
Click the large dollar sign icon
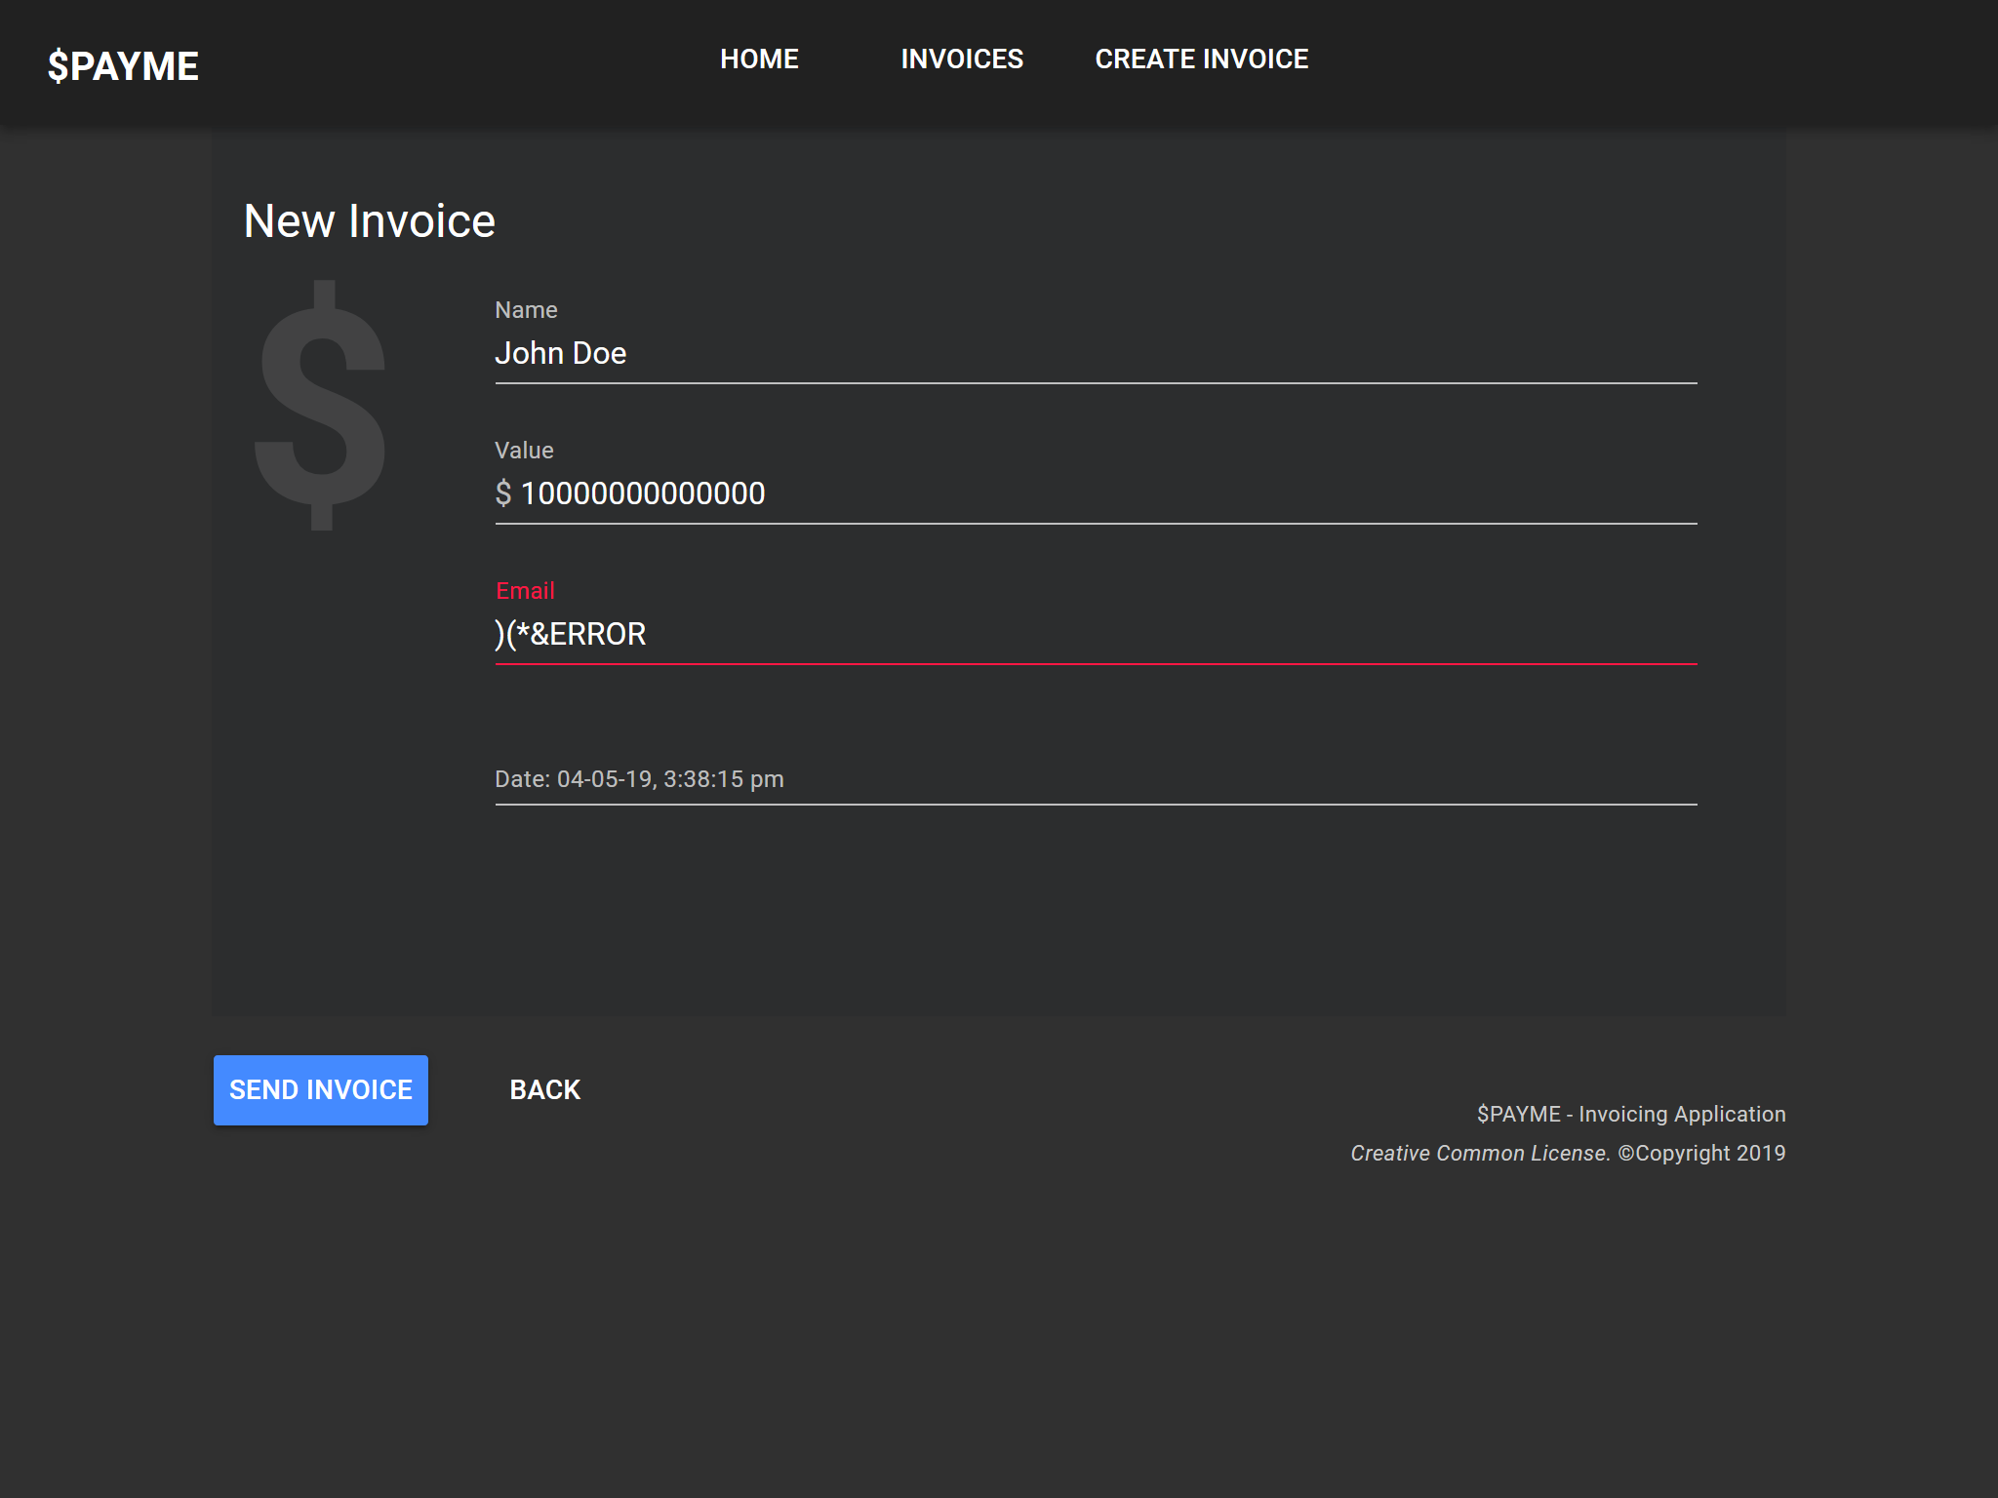pos(321,406)
